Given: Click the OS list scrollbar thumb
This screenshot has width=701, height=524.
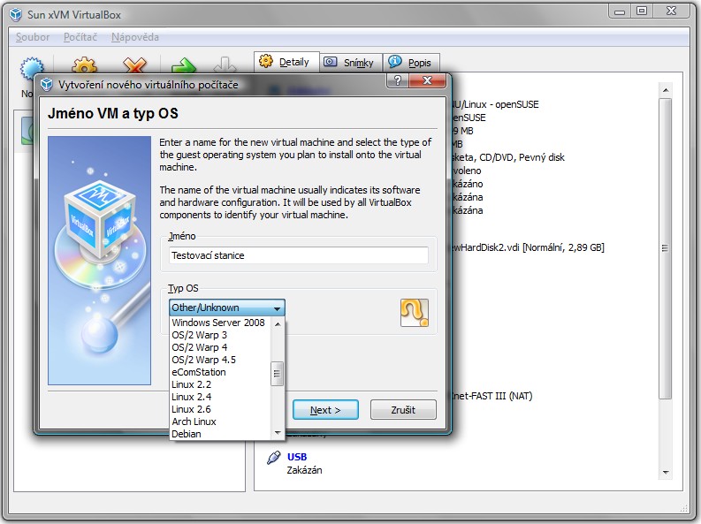Looking at the screenshot, I should coord(278,374).
